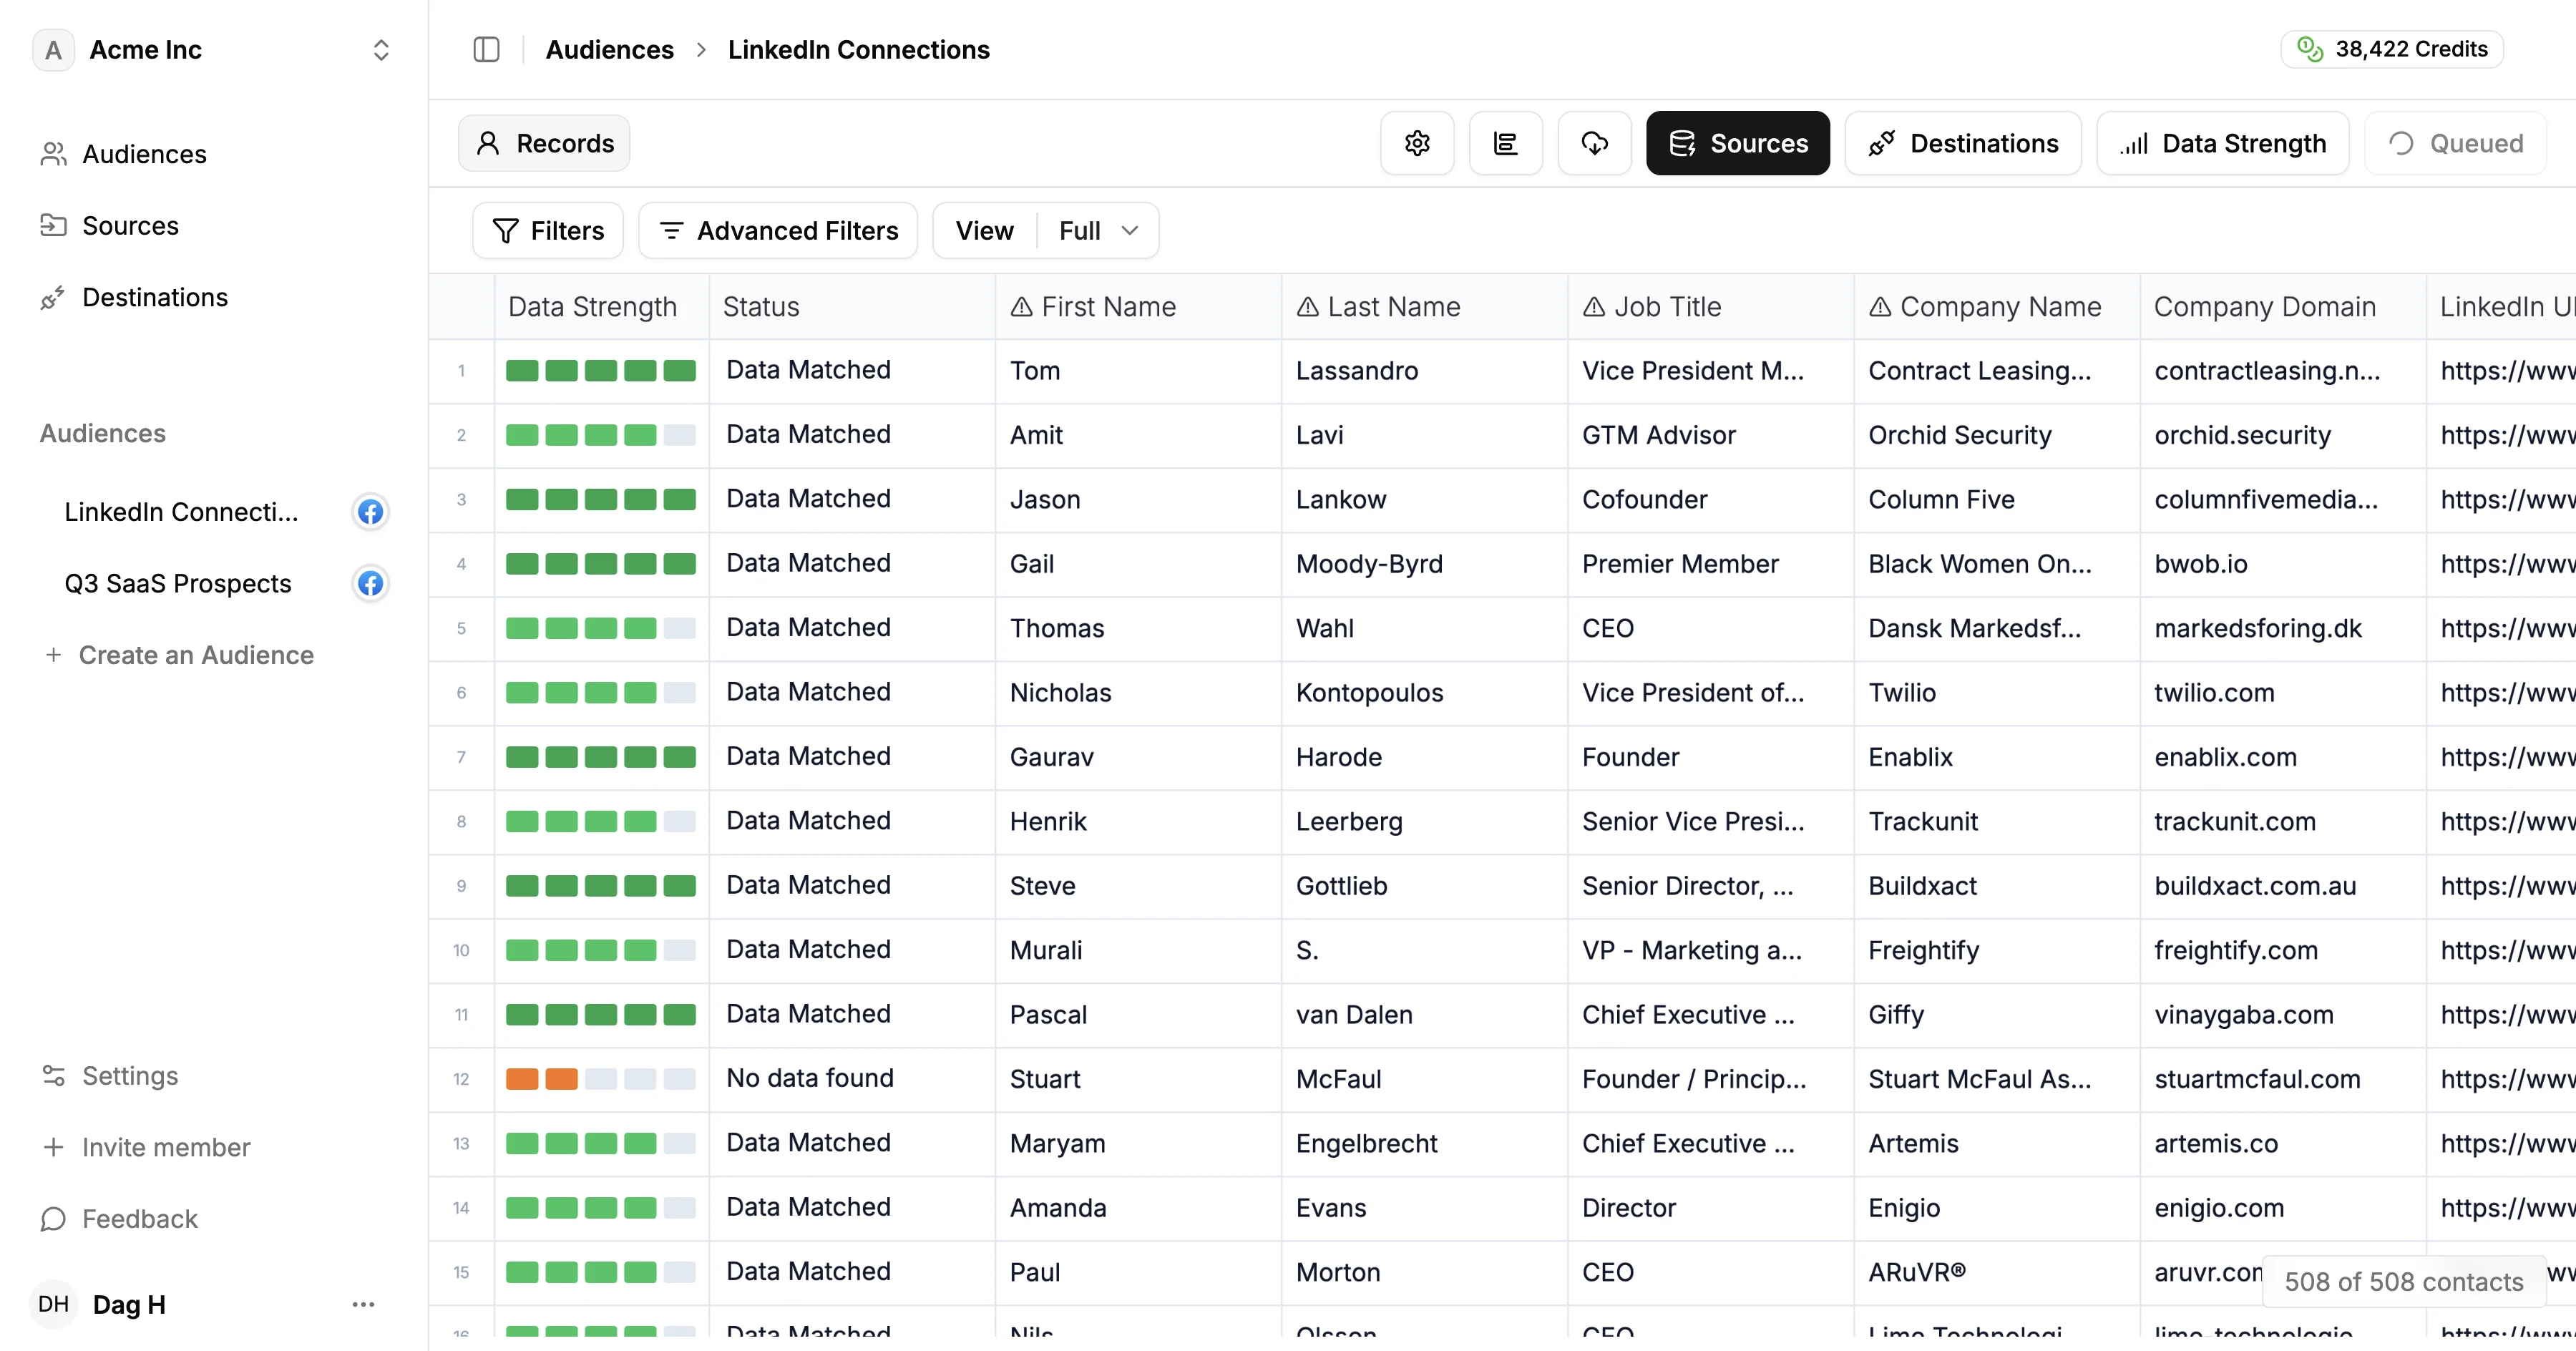The height and width of the screenshot is (1351, 2576).
Task: Click Create an Audience link
Action: point(196,655)
